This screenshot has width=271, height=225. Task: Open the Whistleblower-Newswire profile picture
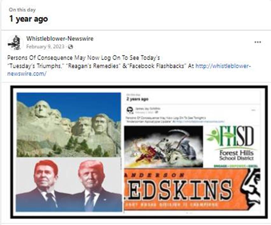[x=15, y=43]
